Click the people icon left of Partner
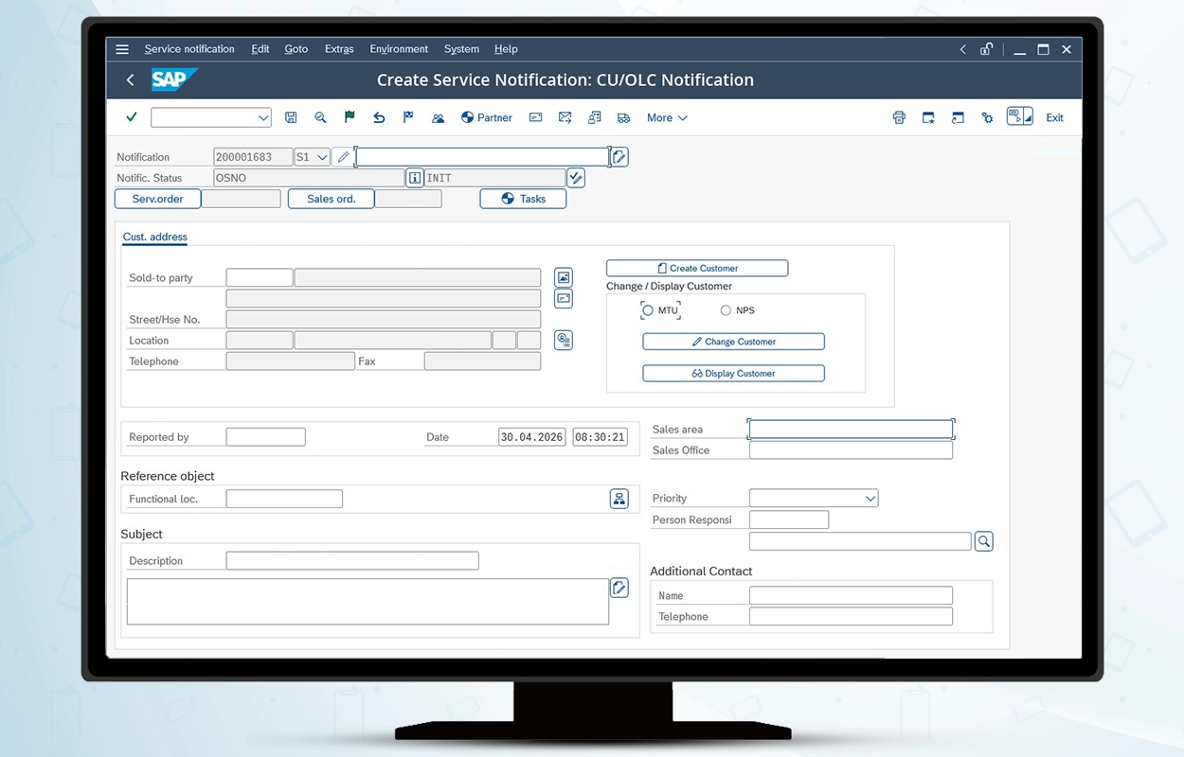Screen dimensions: 1184x757 pos(438,117)
